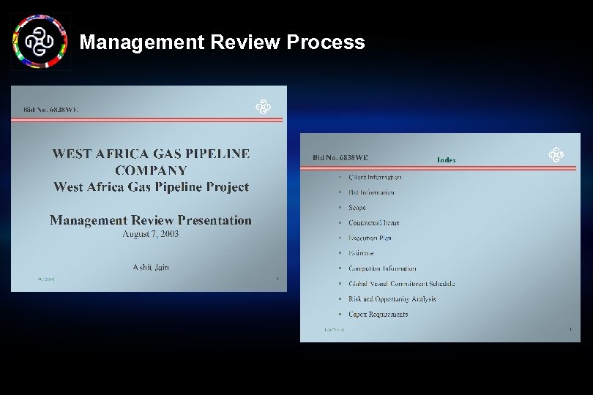Image resolution: width=593 pixels, height=395 pixels.
Task: Open the West Africa Gas Pipeline title slide
Action: 149,189
